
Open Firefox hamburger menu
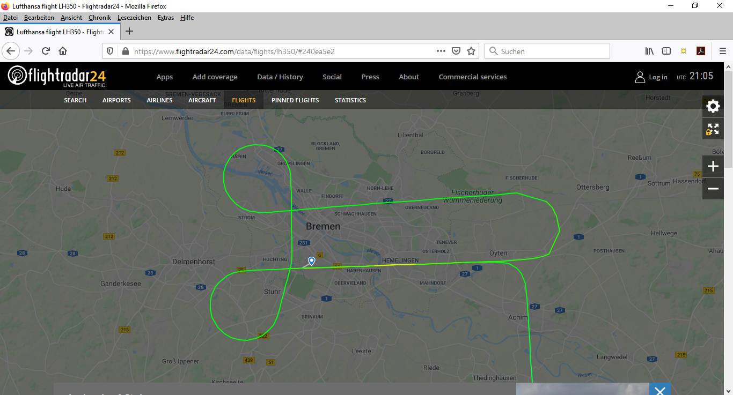(722, 51)
